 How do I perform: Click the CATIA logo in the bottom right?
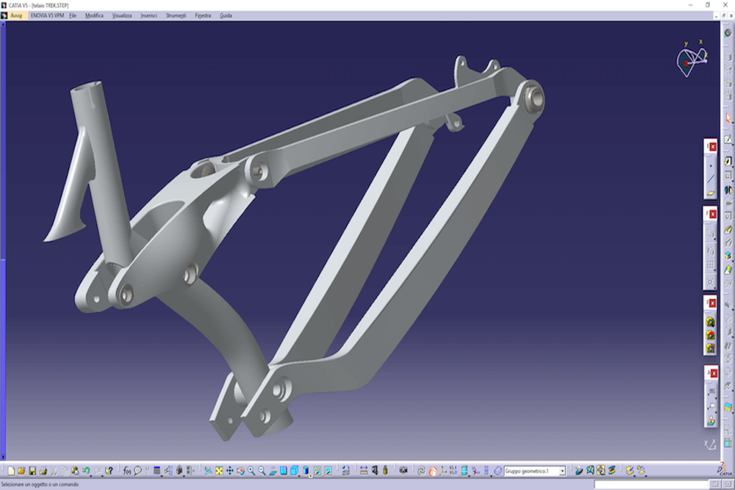[x=724, y=469]
